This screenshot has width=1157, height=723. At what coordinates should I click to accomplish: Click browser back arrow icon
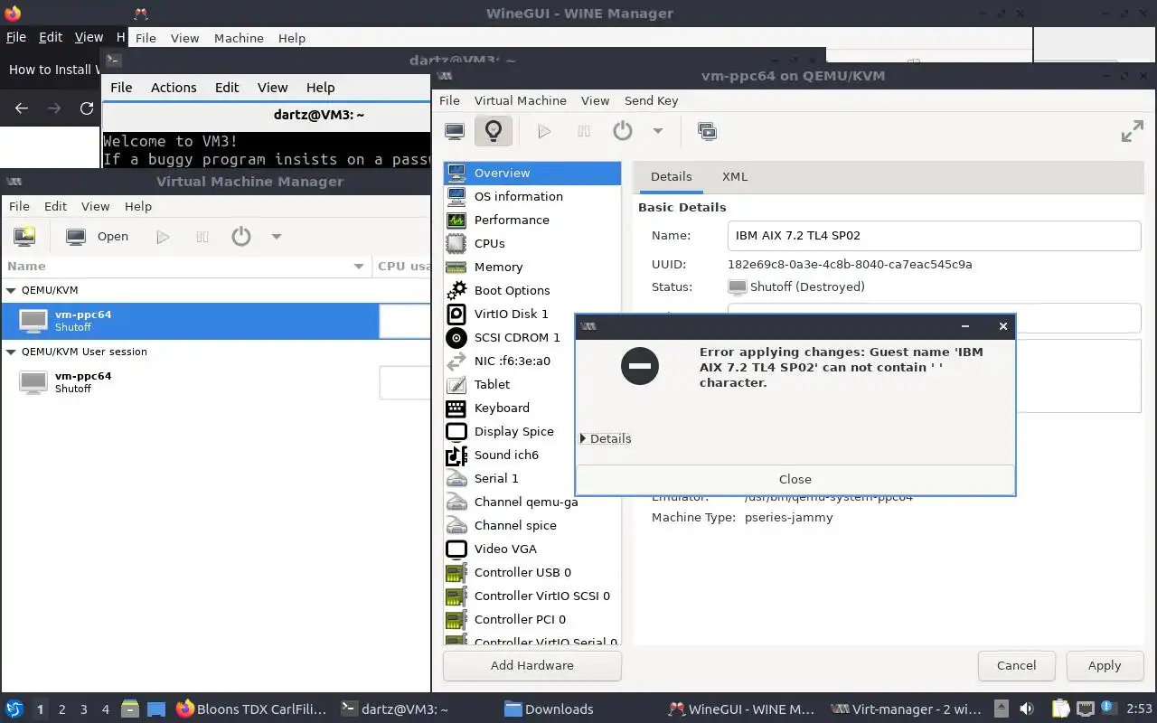click(x=22, y=108)
